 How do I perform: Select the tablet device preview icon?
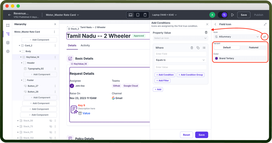click(x=138, y=15)
